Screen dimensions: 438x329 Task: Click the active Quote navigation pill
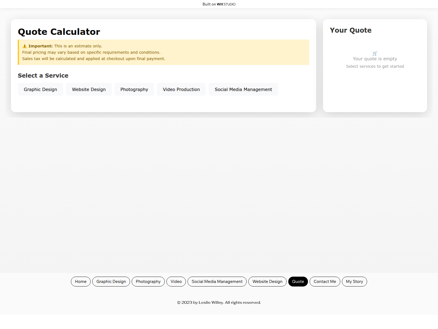(298, 282)
